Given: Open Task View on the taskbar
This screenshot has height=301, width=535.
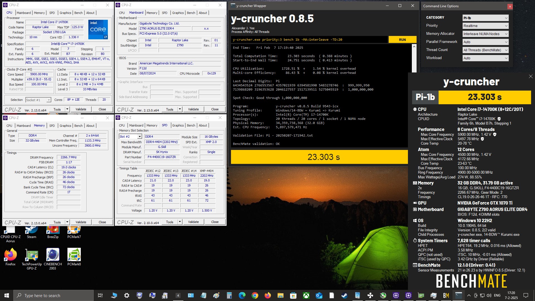Looking at the screenshot, I should [x=100, y=295].
